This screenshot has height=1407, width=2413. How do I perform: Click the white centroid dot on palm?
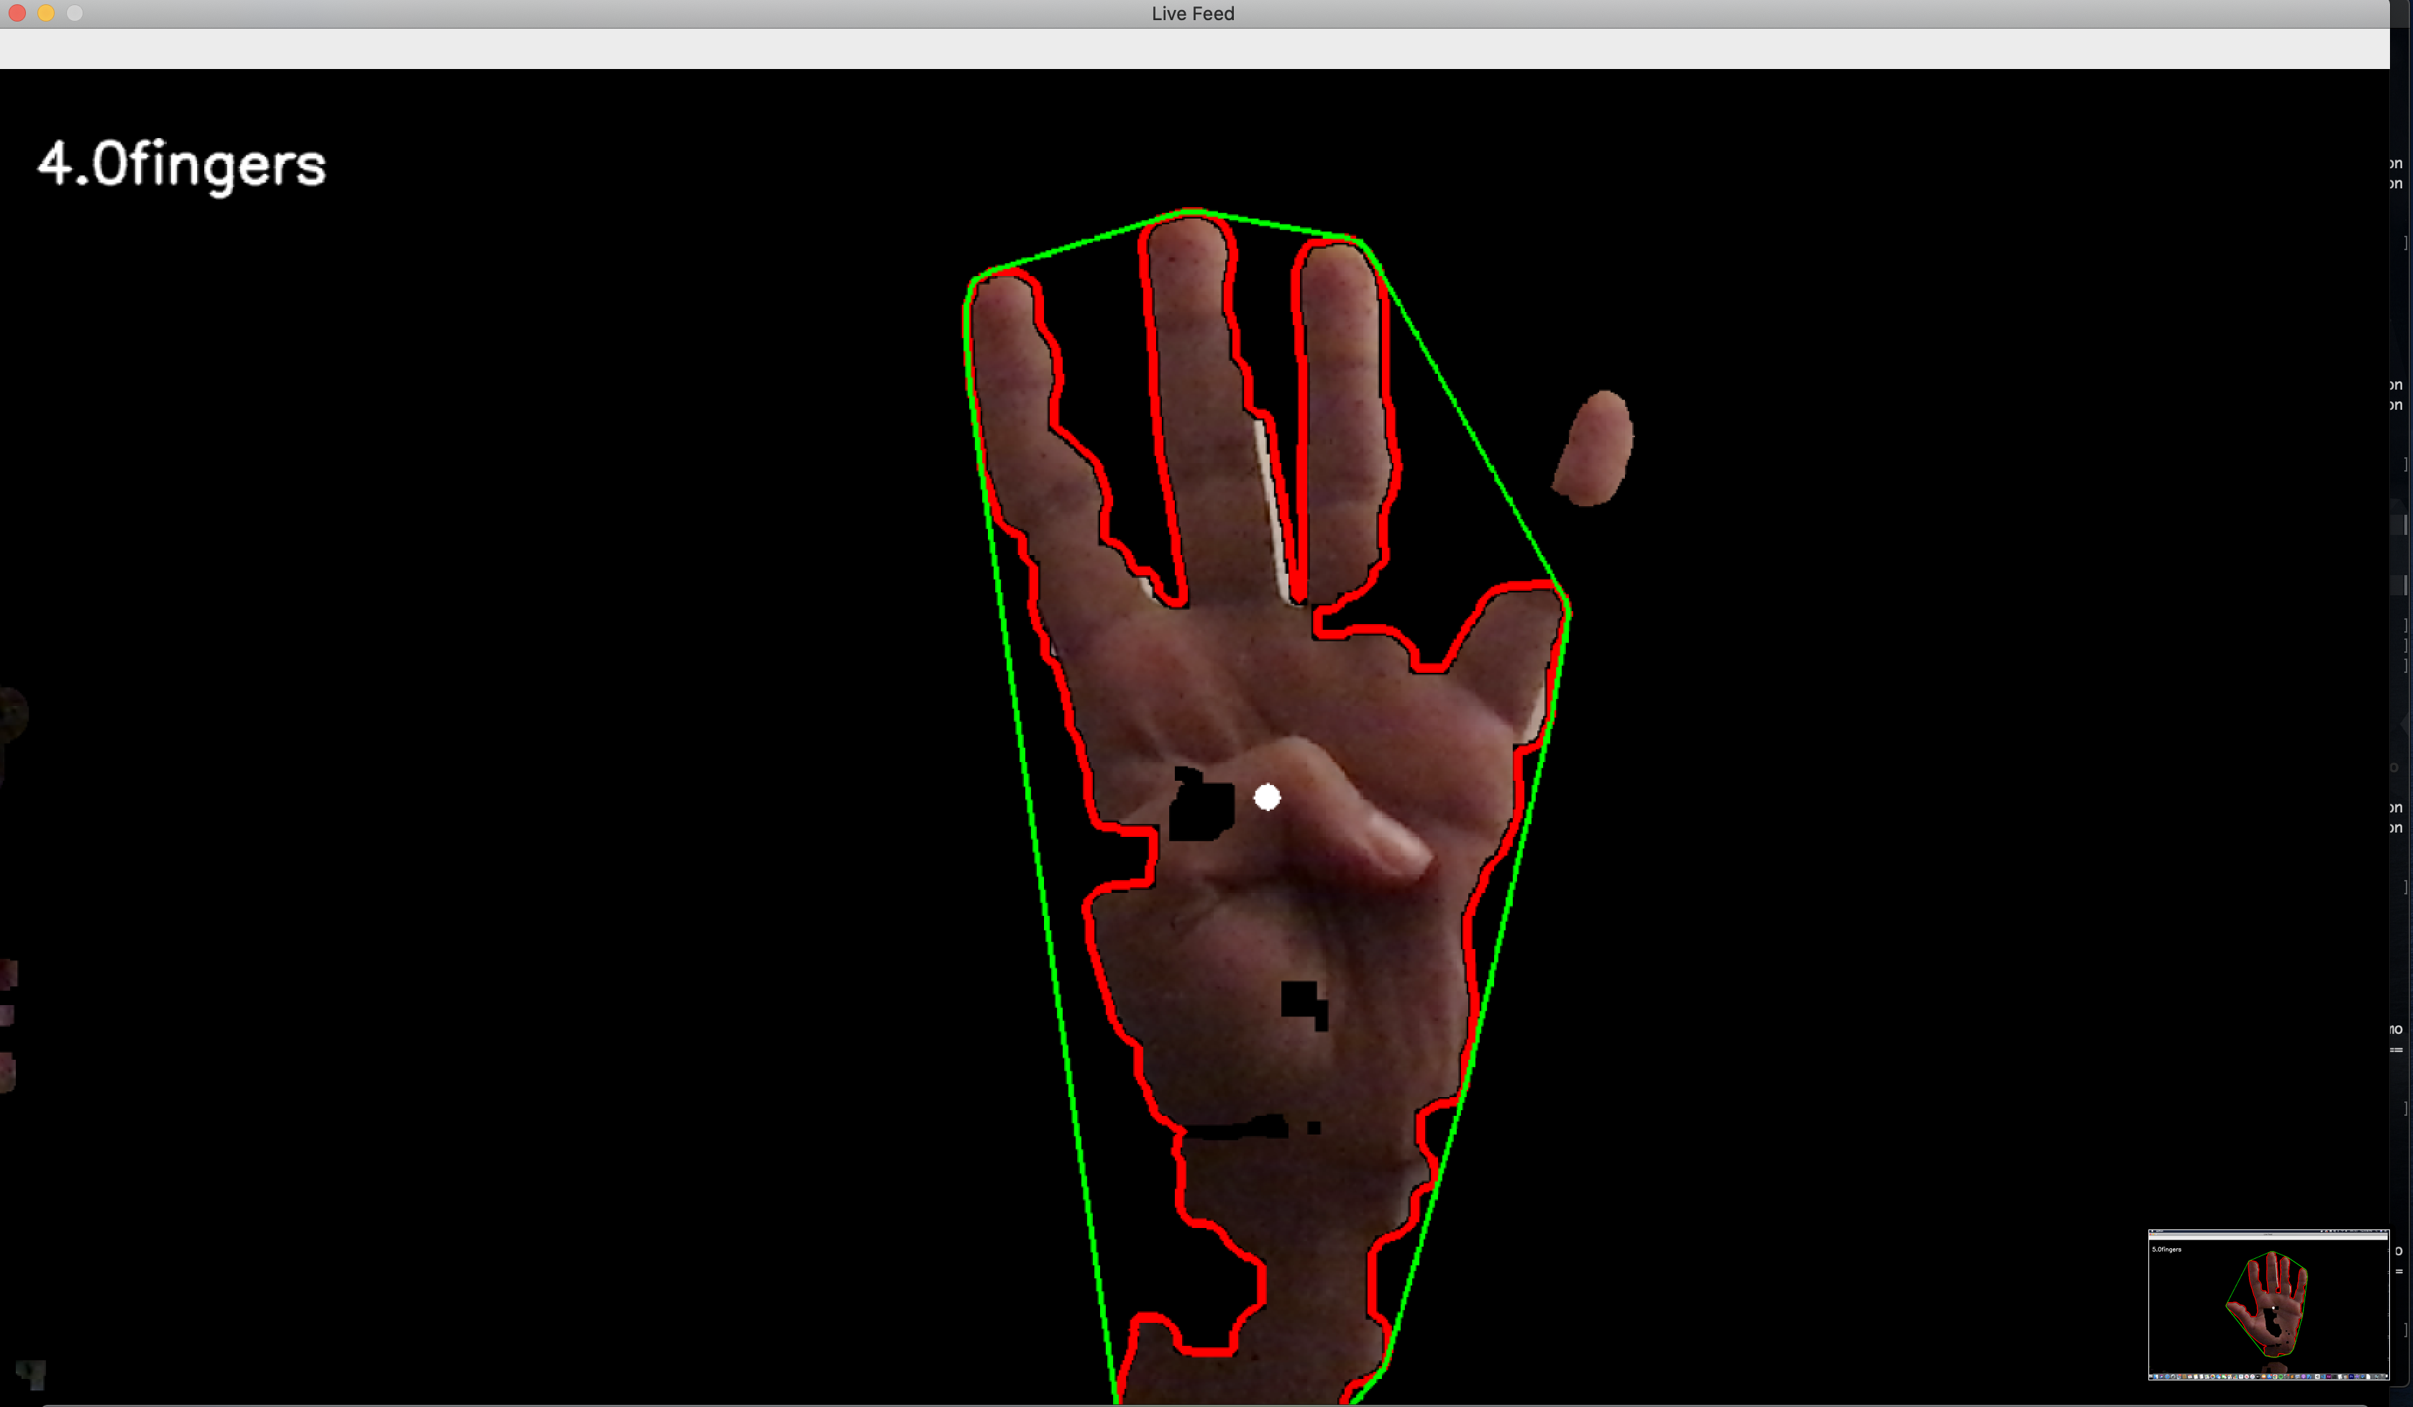pos(1267,797)
